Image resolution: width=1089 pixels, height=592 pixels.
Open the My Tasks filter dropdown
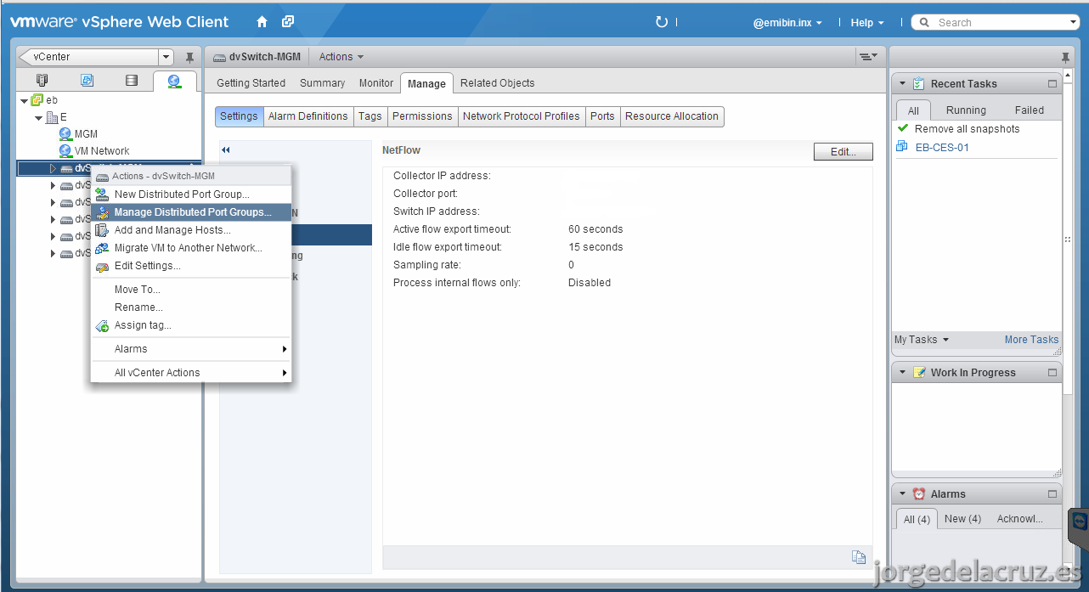(922, 340)
